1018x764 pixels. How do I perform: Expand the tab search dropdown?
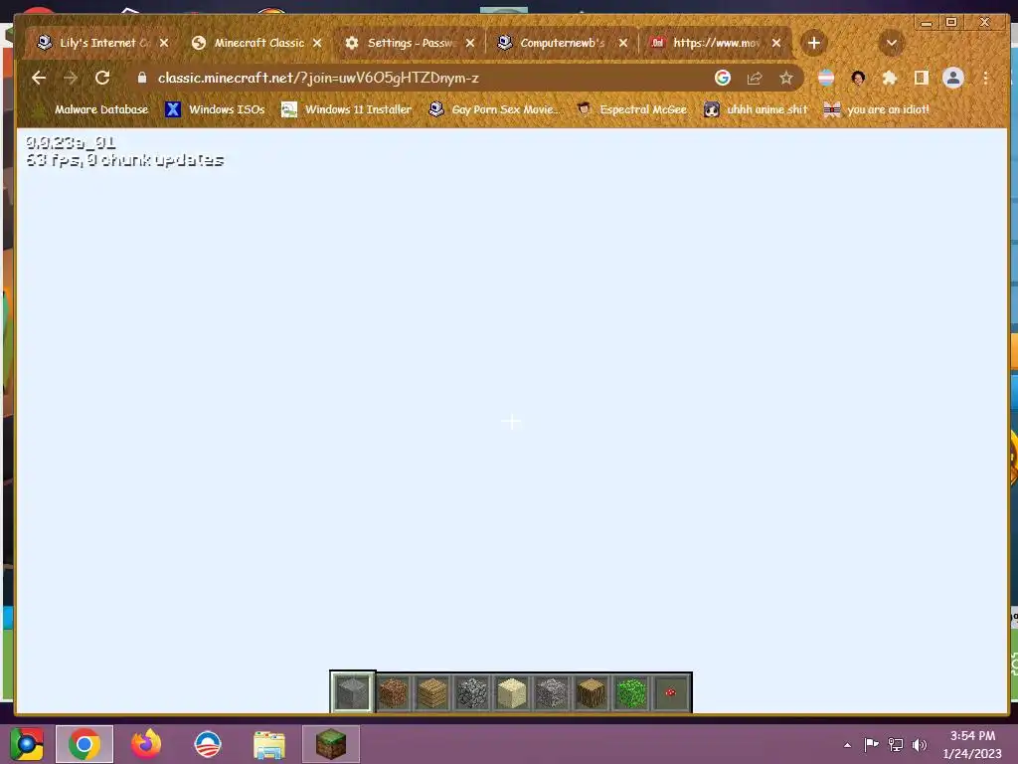892,43
